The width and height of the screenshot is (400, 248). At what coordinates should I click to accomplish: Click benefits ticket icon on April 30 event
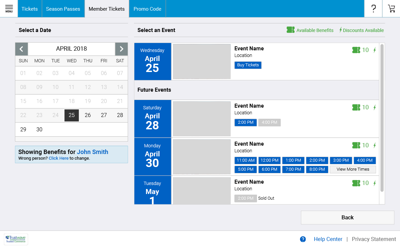pos(356,145)
